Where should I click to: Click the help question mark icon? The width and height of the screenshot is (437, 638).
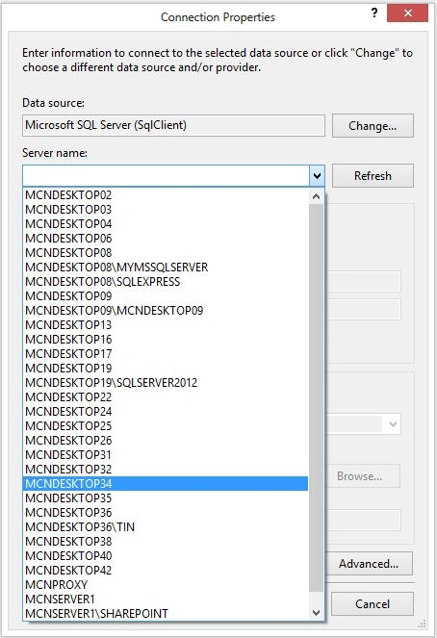374,13
